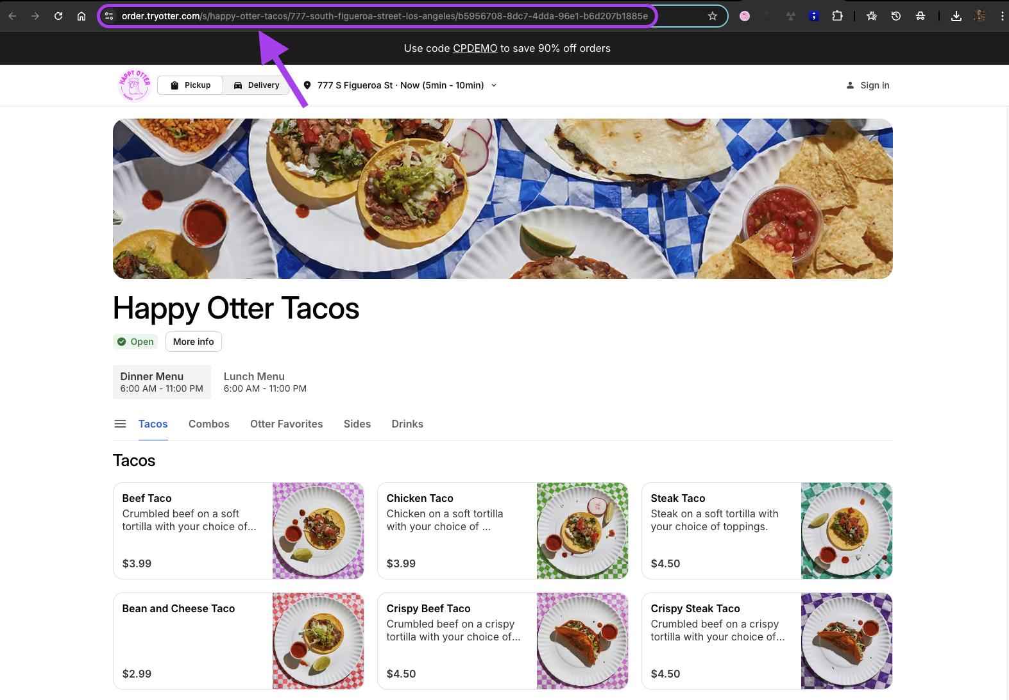
Task: Open the browser downloads icon
Action: [x=956, y=16]
